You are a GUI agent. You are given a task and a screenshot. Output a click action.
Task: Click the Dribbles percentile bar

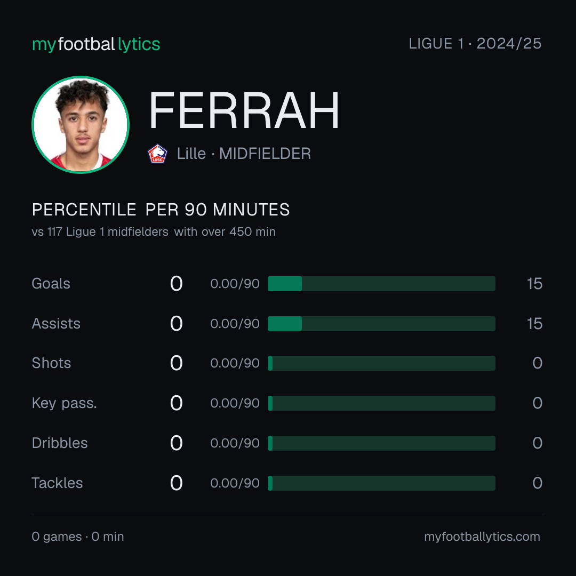[x=381, y=443]
